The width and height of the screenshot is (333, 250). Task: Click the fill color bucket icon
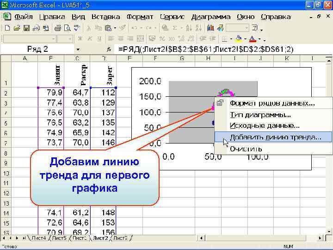click(x=239, y=38)
